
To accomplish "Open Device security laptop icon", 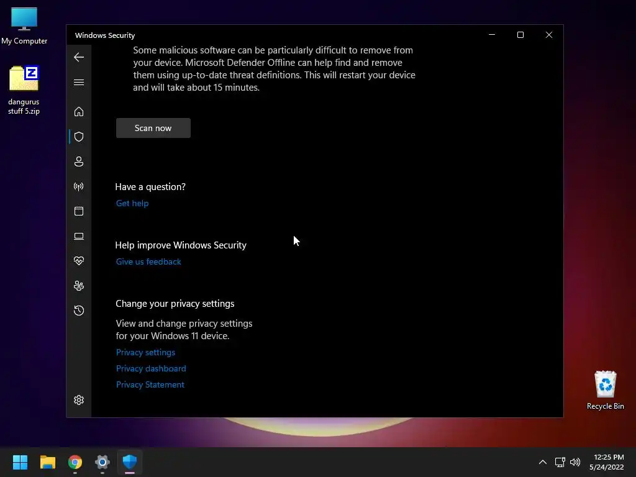I will [79, 236].
